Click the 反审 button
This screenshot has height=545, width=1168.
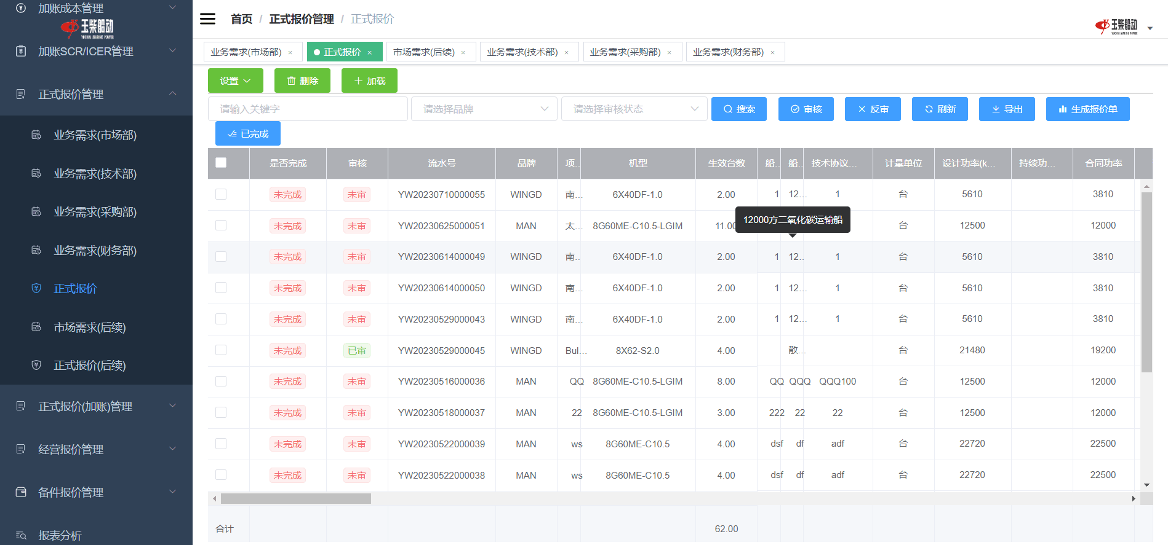873,109
